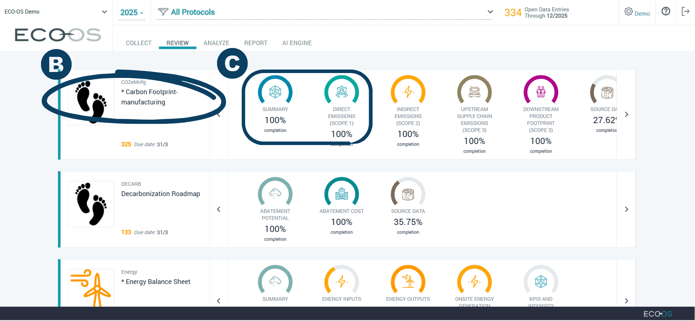
Task: Click Carbon Footprint manufacturing footprint thumbnail
Action: 91,102
